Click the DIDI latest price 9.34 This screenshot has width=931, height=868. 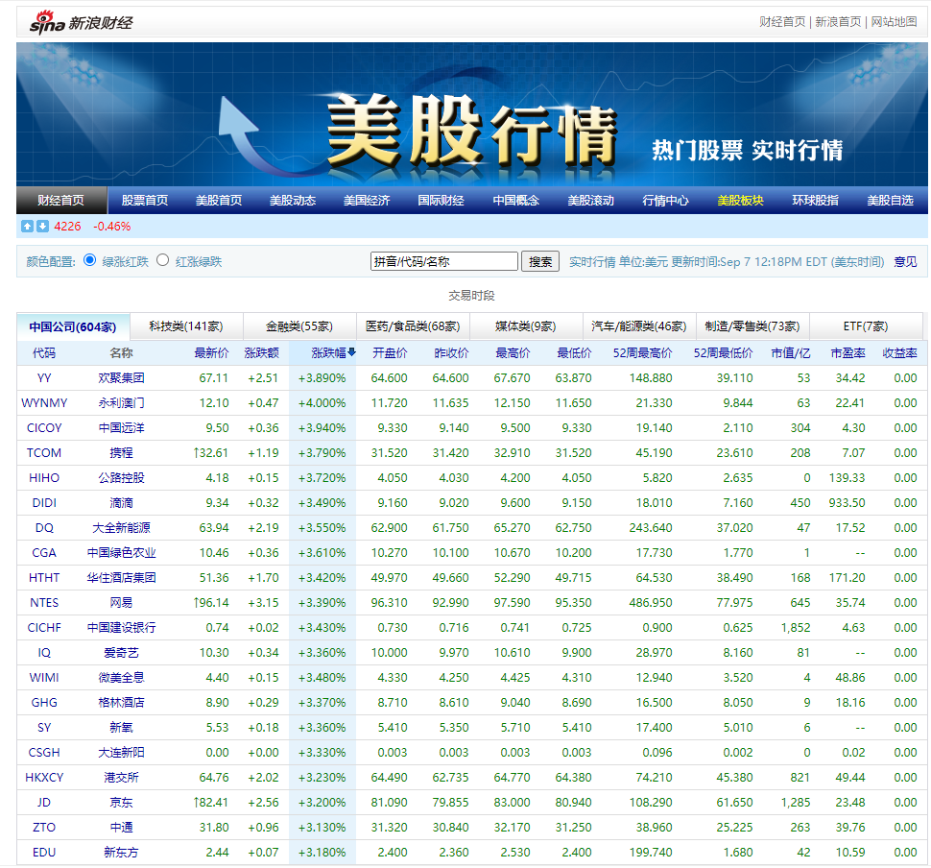point(217,502)
